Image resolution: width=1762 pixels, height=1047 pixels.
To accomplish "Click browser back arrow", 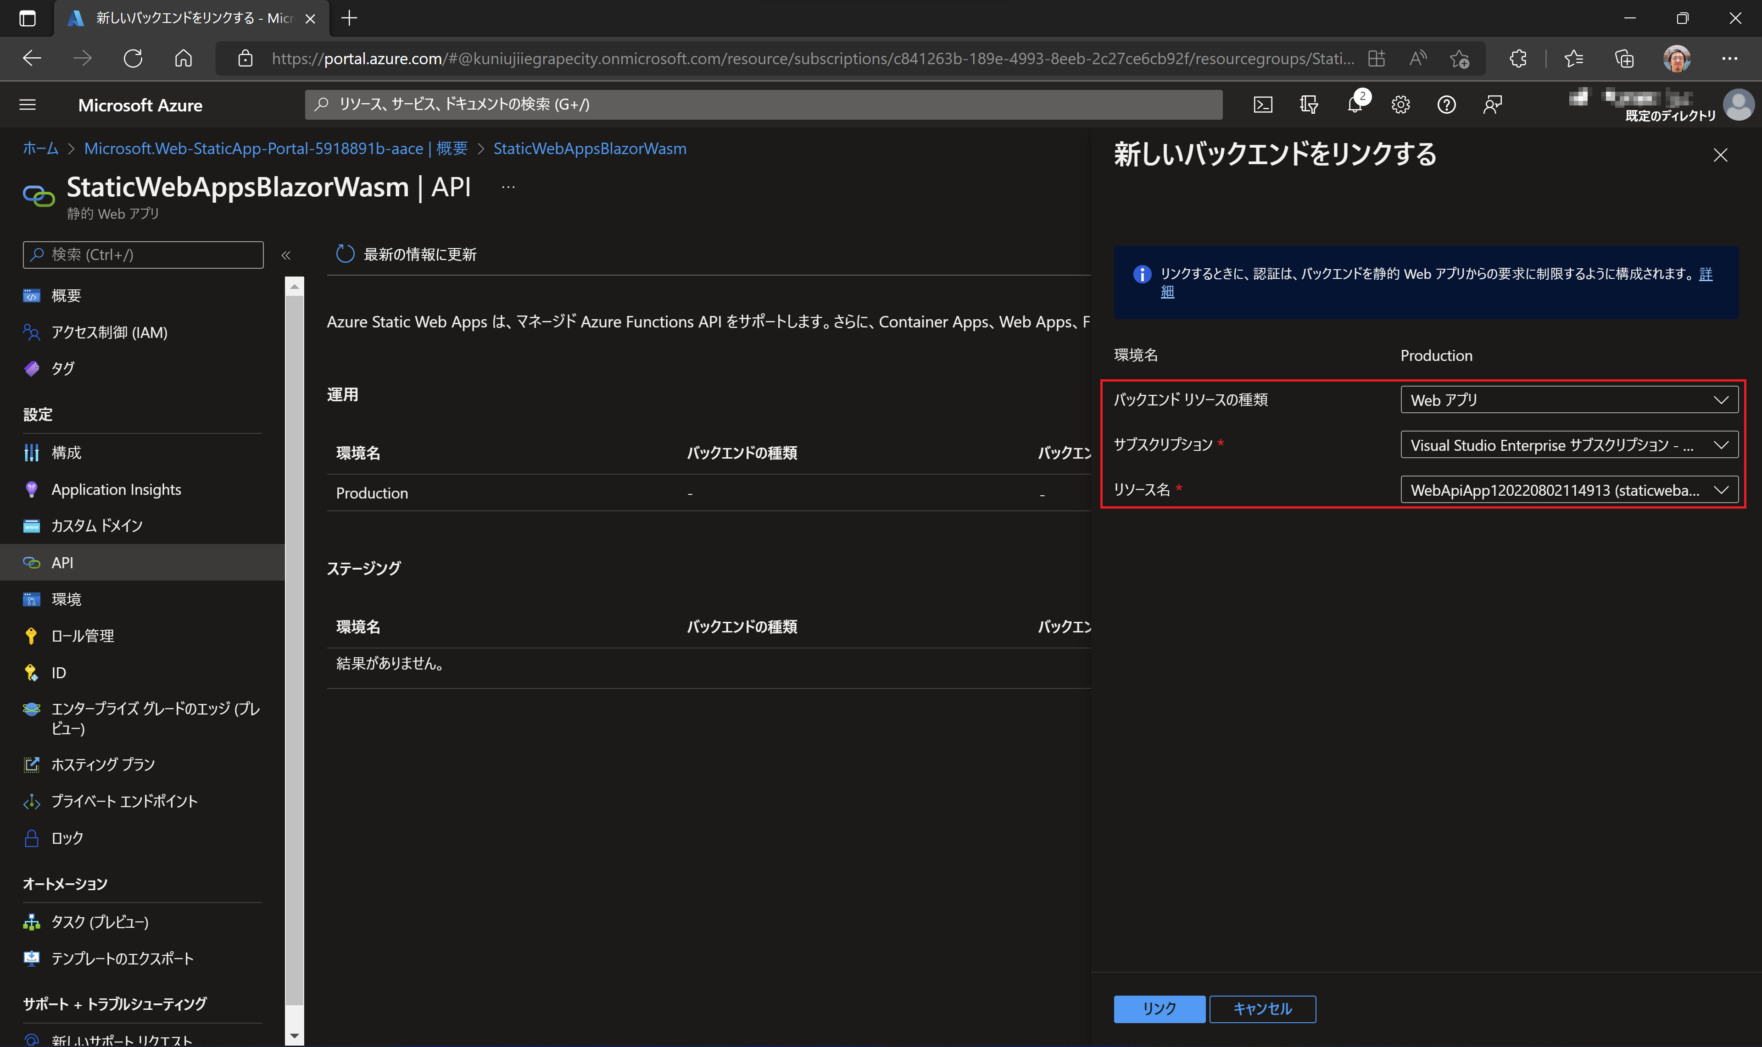I will point(33,59).
